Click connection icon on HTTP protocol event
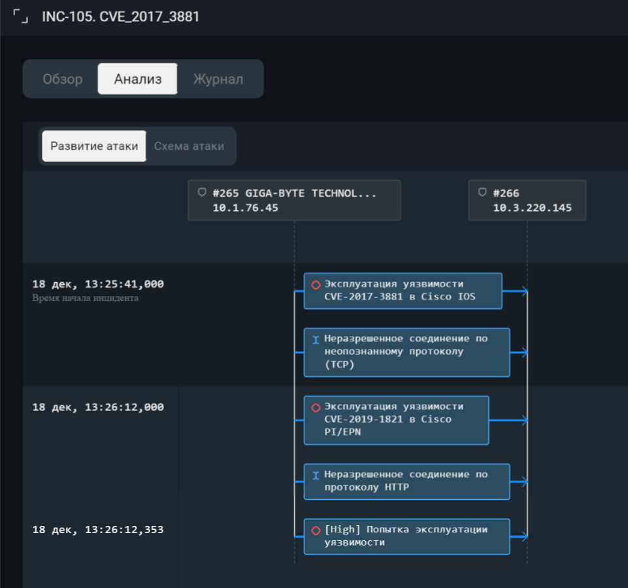This screenshot has height=588, width=628. tap(316, 476)
